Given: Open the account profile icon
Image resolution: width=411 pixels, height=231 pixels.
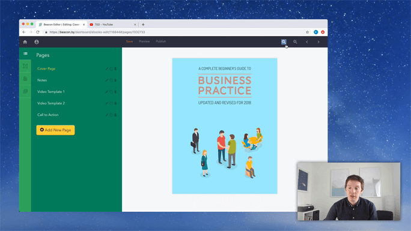Looking at the screenshot, I should pyautogui.click(x=37, y=42).
